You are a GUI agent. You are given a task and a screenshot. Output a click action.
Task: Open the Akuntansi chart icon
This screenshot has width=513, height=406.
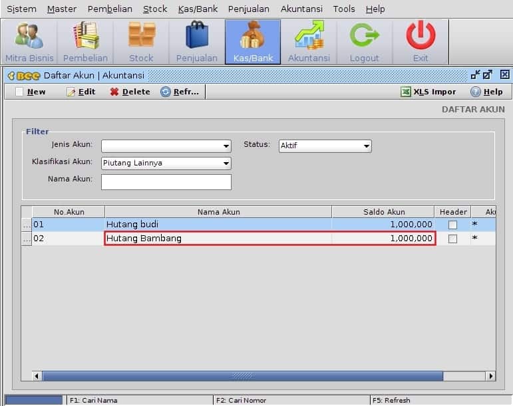click(309, 42)
